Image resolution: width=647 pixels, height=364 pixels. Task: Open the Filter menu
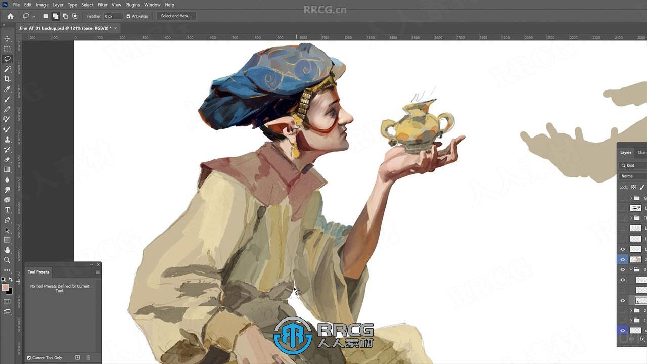(103, 5)
